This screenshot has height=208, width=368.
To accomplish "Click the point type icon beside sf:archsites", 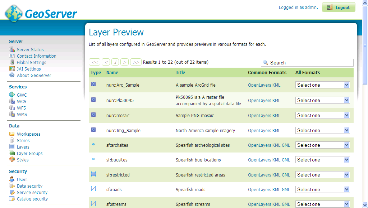I will point(94,145).
